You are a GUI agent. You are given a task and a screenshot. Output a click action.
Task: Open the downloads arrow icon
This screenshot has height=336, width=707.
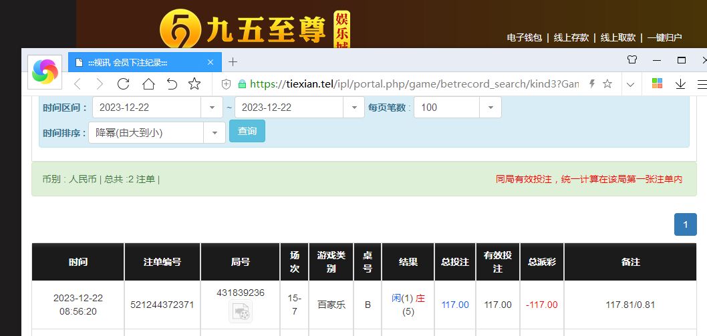point(680,84)
